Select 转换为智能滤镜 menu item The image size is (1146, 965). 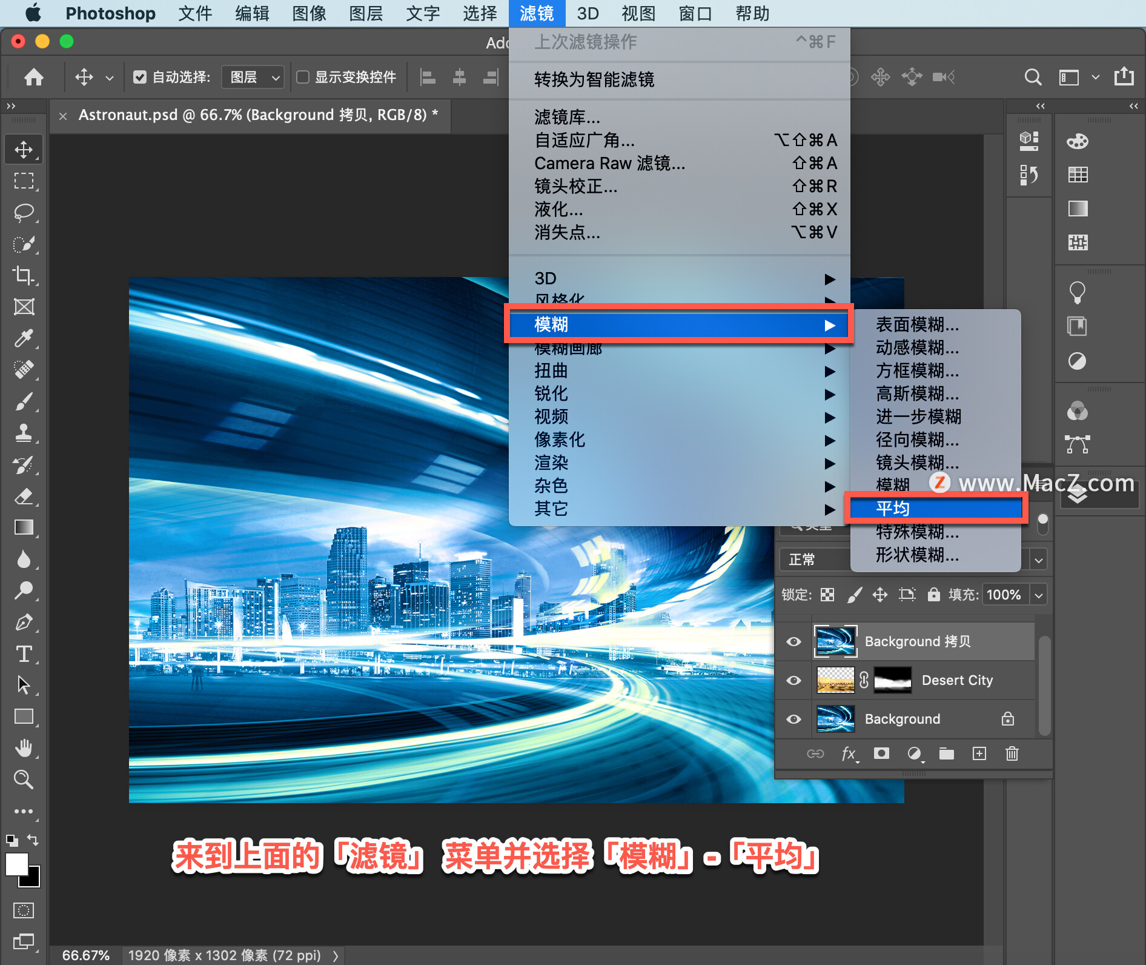(679, 79)
